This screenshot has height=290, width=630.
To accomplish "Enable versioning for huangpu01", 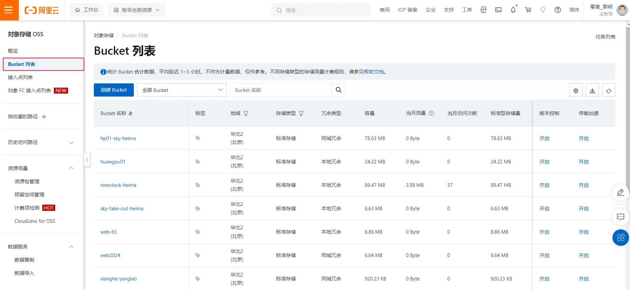I will (544, 162).
